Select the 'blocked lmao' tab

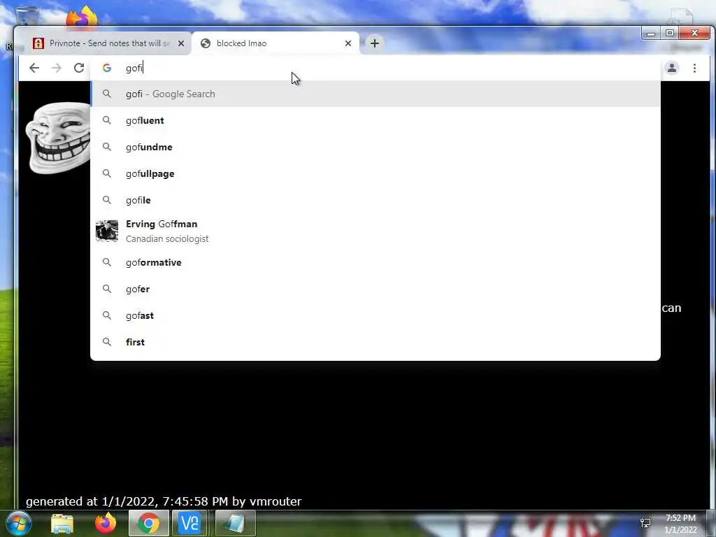tap(275, 43)
